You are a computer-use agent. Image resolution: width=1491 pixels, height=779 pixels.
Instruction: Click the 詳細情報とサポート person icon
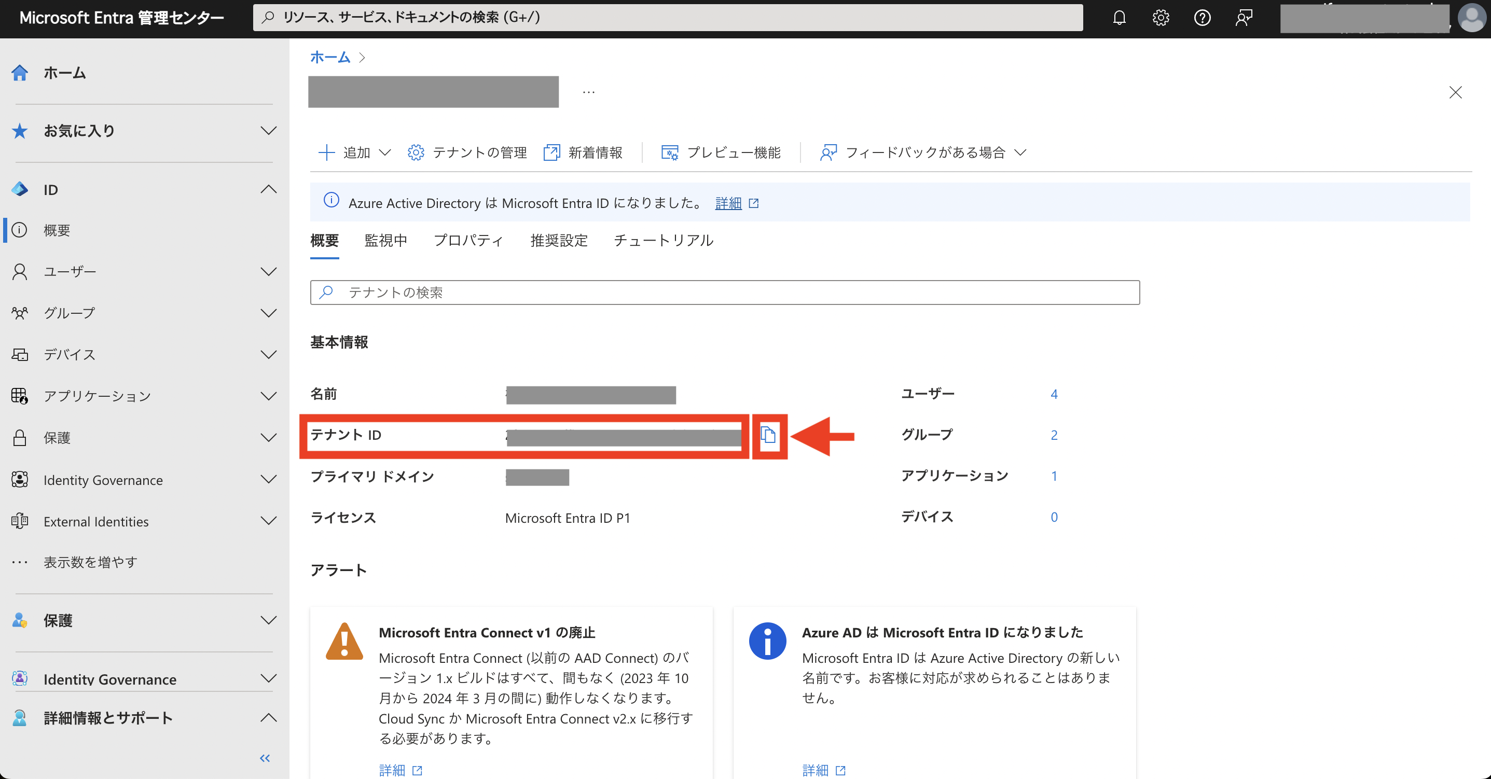[20, 718]
